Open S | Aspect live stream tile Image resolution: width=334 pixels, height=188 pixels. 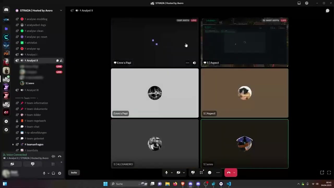[244, 42]
